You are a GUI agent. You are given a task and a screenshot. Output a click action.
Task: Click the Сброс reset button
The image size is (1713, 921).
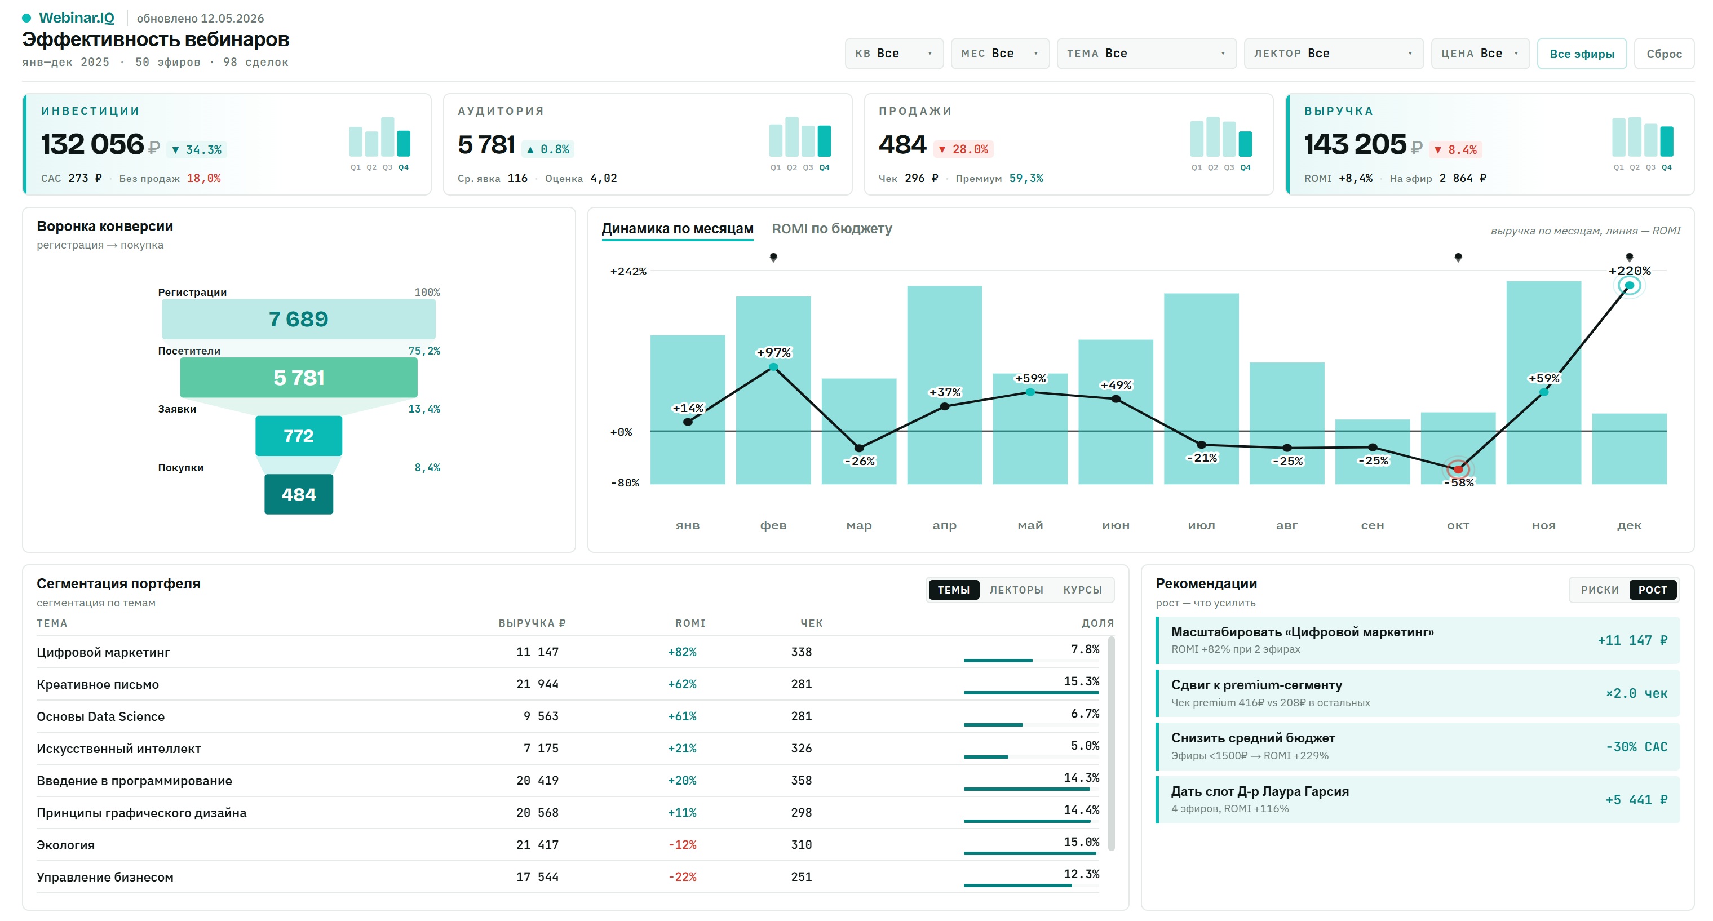point(1663,54)
